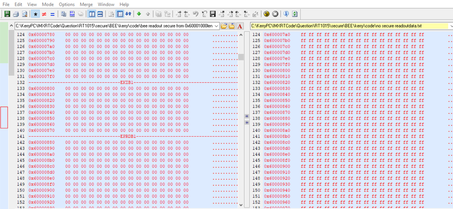The image size is (453, 209).
Task: Click right-pointing copy arrow between panes
Action: [x=247, y=116]
